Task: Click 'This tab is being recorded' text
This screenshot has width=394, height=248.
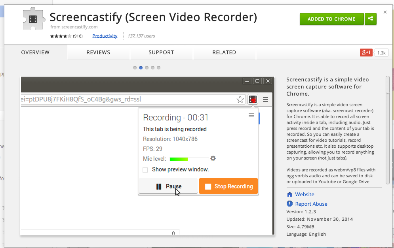Action: tap(175, 129)
